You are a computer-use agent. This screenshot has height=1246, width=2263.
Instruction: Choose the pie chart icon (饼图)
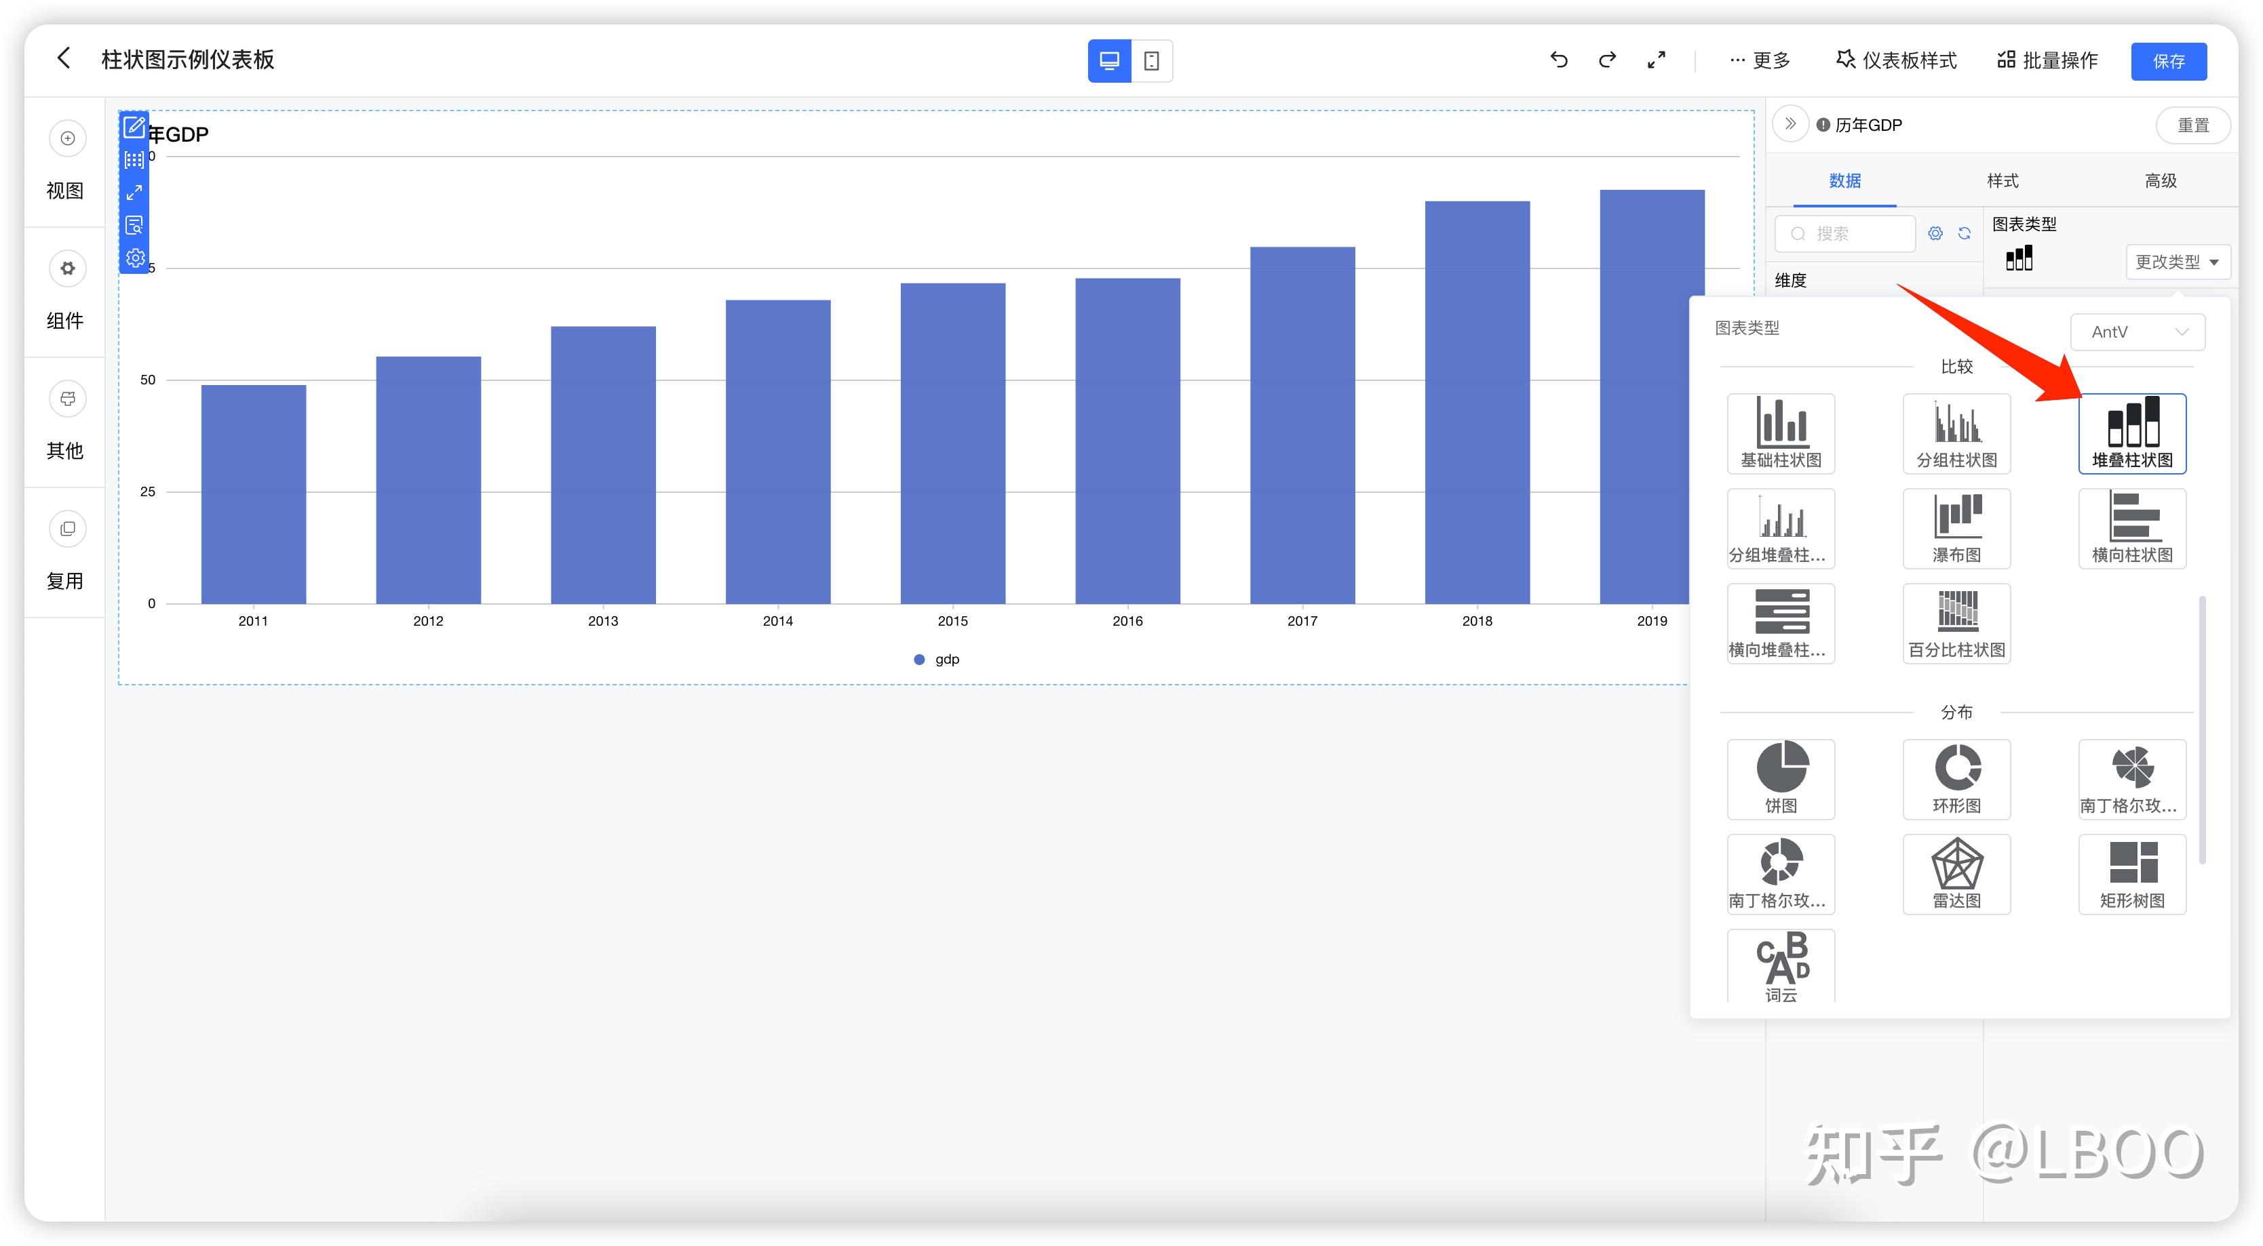pos(1781,779)
